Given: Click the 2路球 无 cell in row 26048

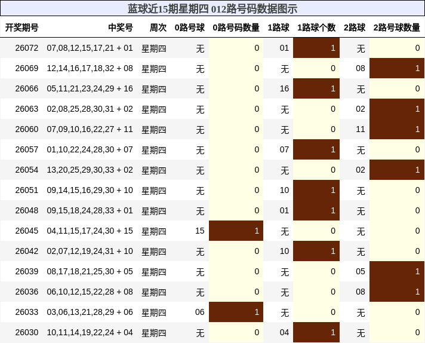Looking at the screenshot, I should [361, 211].
